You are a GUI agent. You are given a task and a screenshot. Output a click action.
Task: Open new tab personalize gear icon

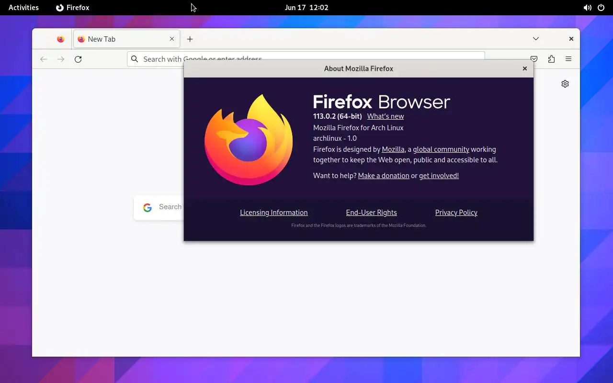tap(565, 84)
